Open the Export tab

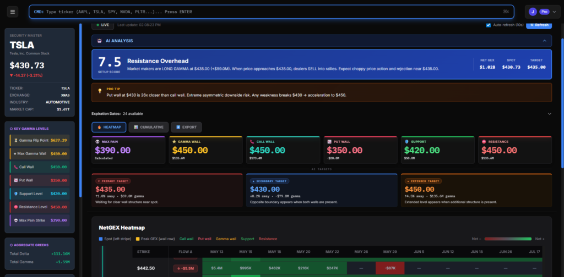point(186,127)
